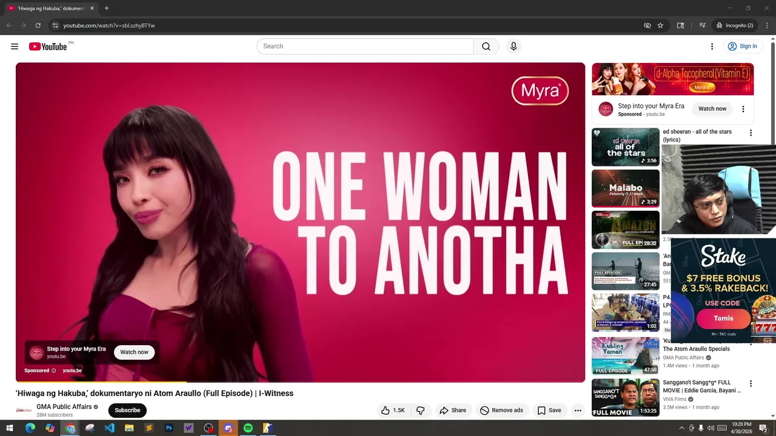Click the Myra vitamin E banner image

point(673,79)
